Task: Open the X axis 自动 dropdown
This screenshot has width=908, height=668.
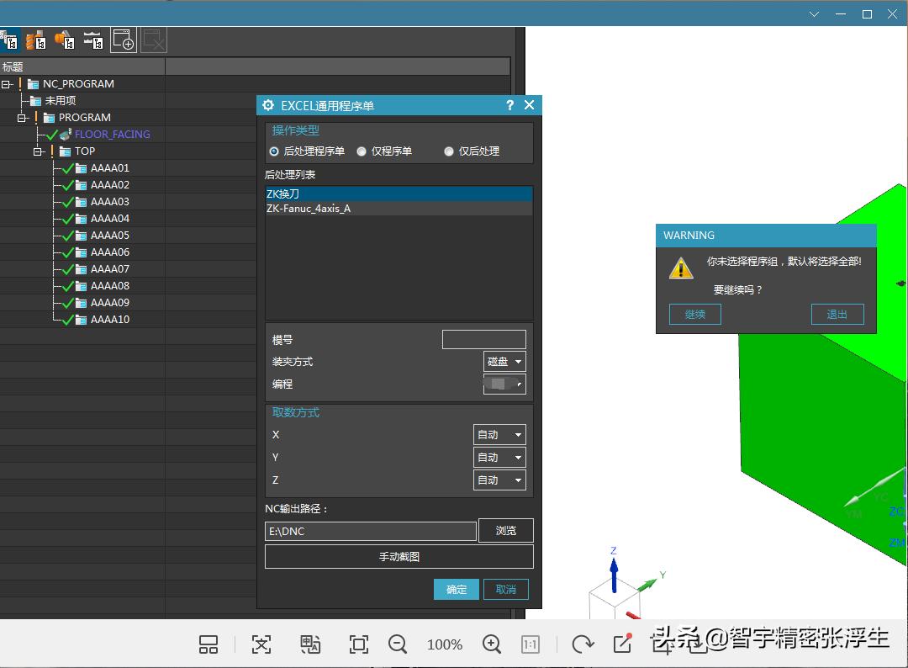Action: tap(499, 434)
